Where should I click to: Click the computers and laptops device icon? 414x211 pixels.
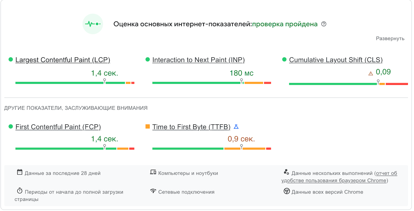click(153, 172)
